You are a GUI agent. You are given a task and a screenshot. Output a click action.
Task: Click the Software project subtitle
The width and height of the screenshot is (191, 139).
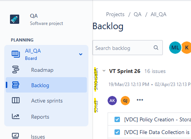tap(47, 23)
